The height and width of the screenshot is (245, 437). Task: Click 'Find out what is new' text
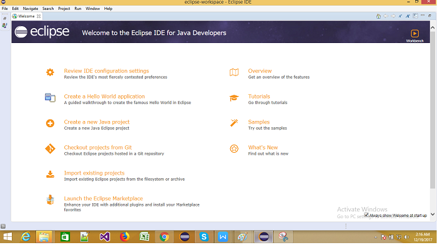click(268, 154)
